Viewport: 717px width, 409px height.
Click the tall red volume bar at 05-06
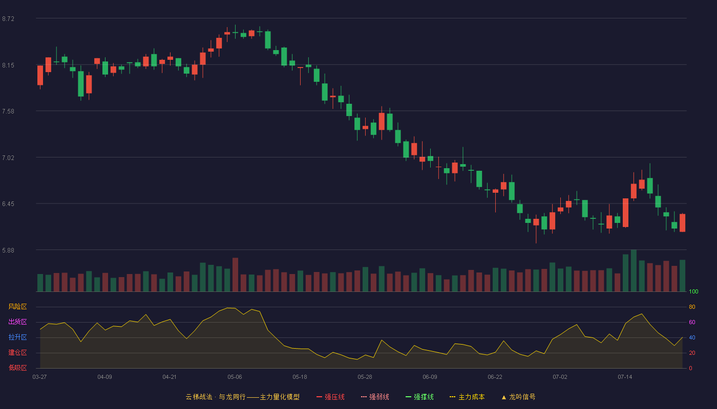pyautogui.click(x=235, y=275)
